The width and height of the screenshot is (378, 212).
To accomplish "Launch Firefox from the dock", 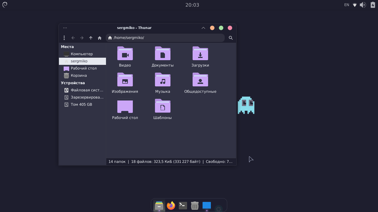I will point(171,205).
